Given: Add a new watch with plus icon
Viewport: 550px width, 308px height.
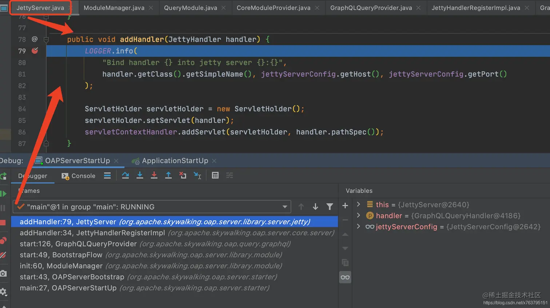Looking at the screenshot, I should [x=345, y=206].
